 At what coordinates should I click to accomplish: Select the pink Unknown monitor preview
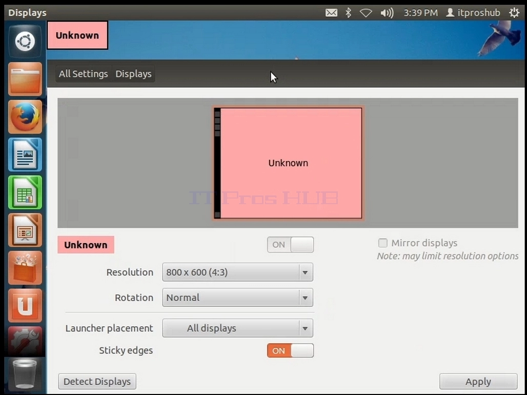point(288,163)
